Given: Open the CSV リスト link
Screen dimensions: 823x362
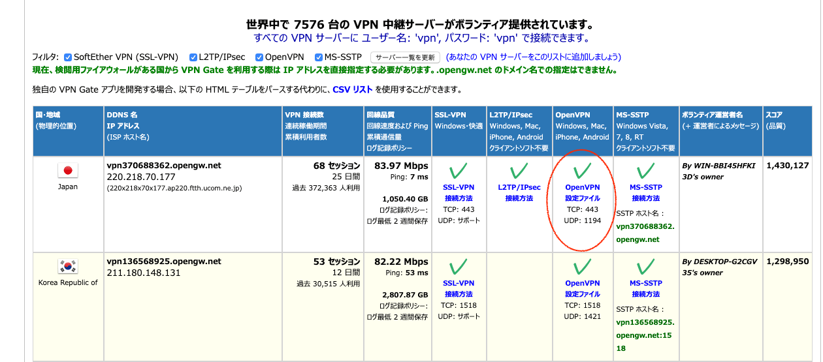Looking at the screenshot, I should (353, 89).
